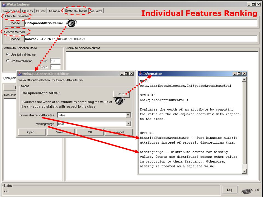Click the Weka bird icon in status bar

(x=247, y=191)
